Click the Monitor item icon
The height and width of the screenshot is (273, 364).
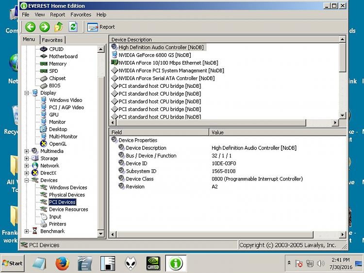(43, 122)
